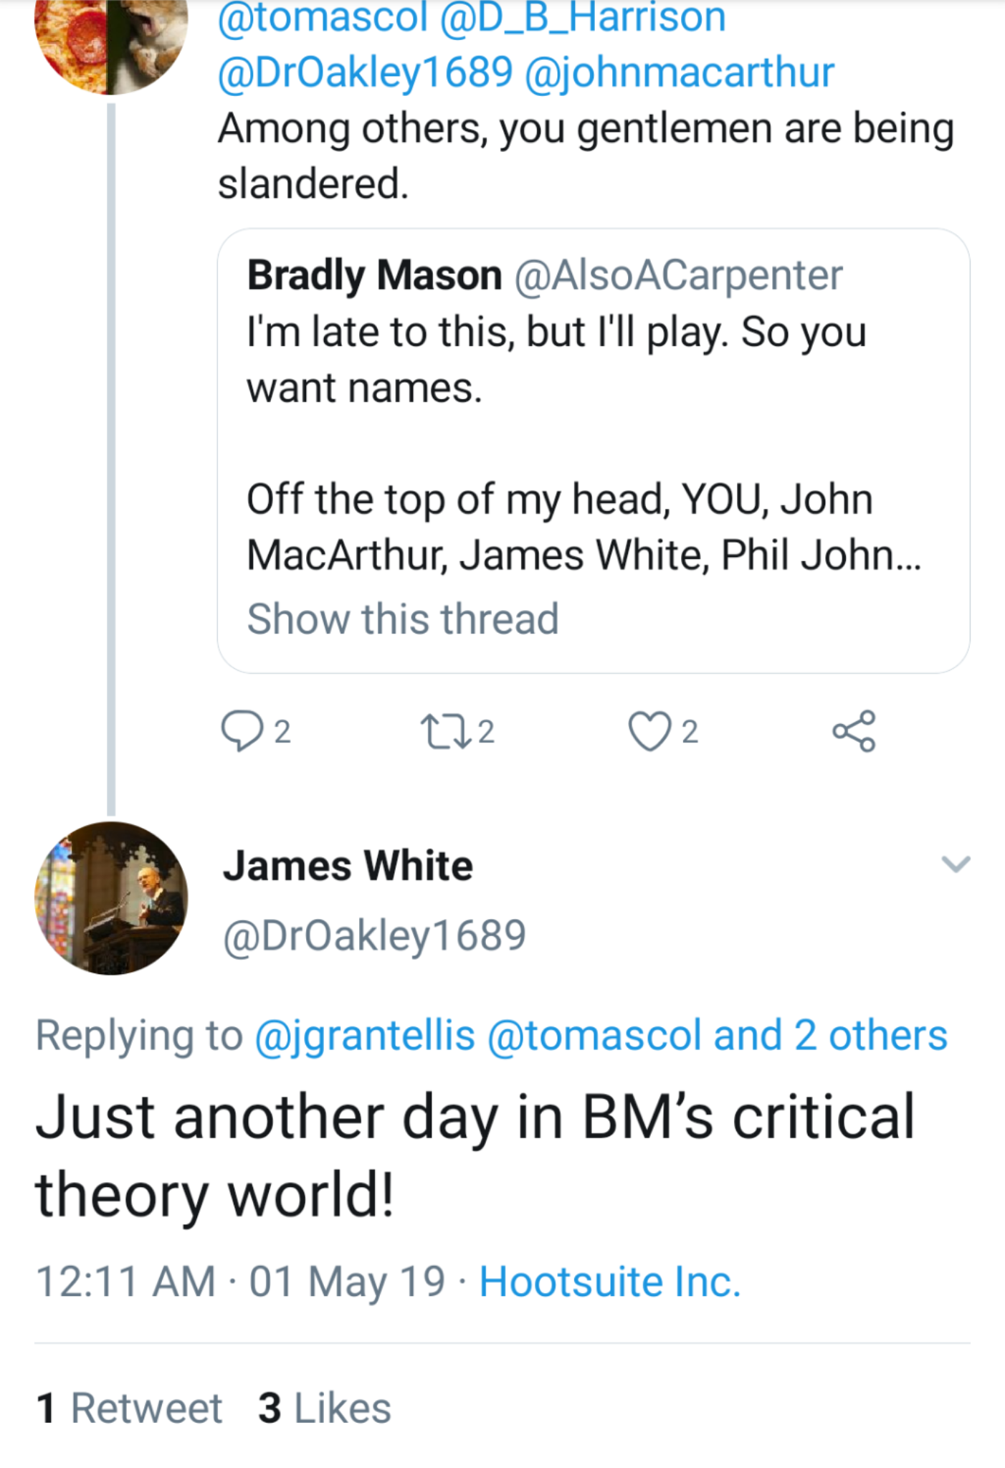
Task: Tap the James White display name
Action: [x=348, y=865]
